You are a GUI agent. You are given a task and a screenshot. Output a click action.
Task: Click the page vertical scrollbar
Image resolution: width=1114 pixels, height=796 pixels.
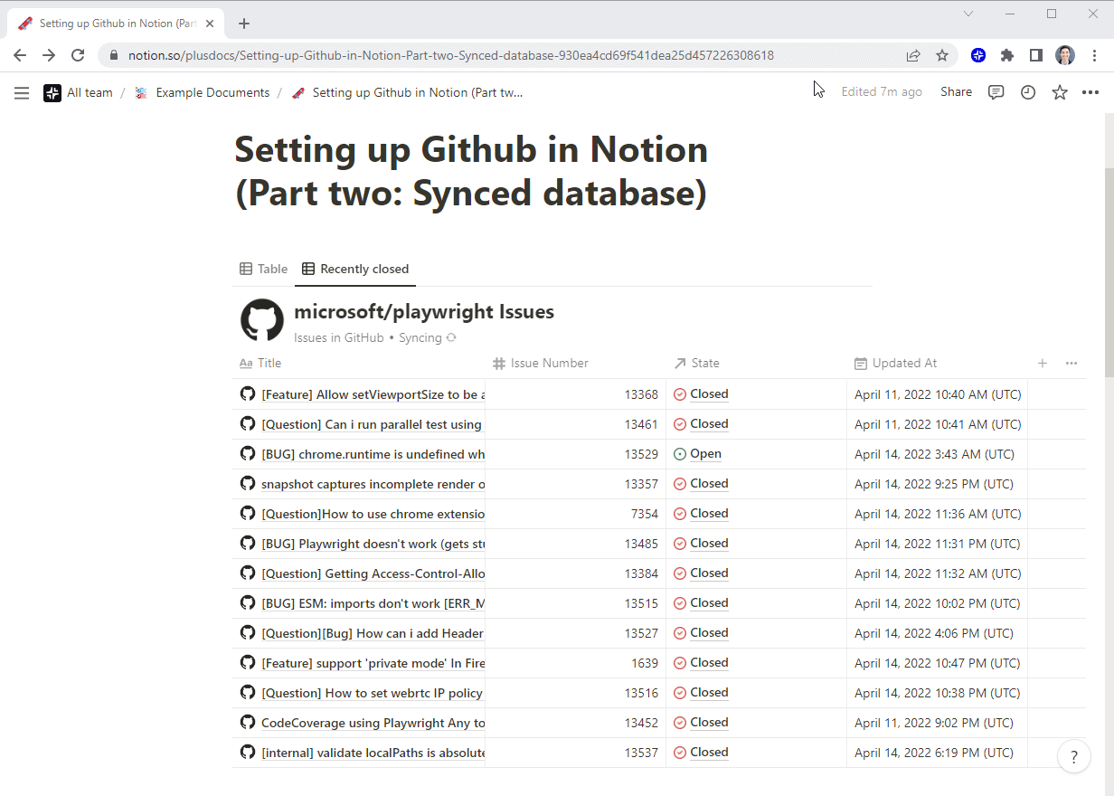1109,271
